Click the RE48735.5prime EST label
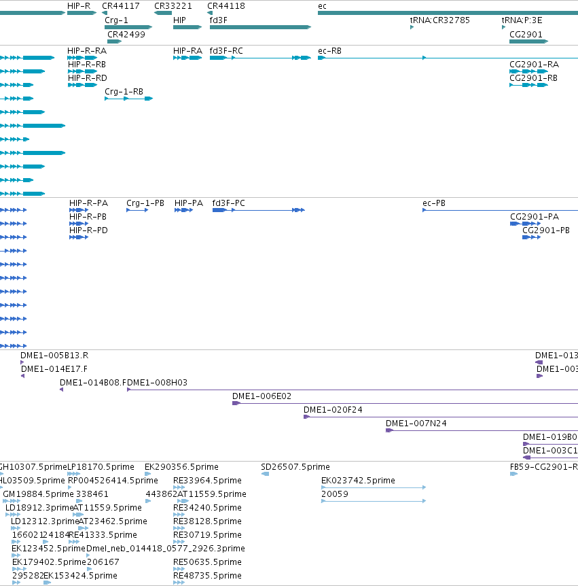The height and width of the screenshot is (586, 578). click(x=208, y=576)
